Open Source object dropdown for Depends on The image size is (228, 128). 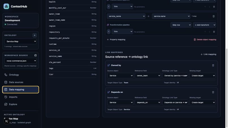[x=120, y=103]
